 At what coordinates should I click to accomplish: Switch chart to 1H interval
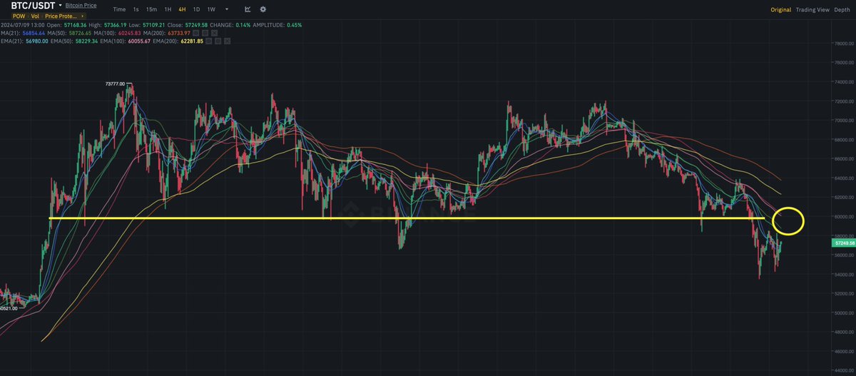[168, 9]
